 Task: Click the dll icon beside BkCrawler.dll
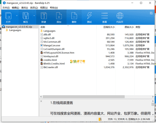click(42, 67)
